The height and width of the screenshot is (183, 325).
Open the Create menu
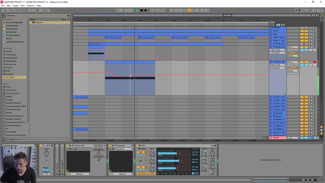pos(15,6)
